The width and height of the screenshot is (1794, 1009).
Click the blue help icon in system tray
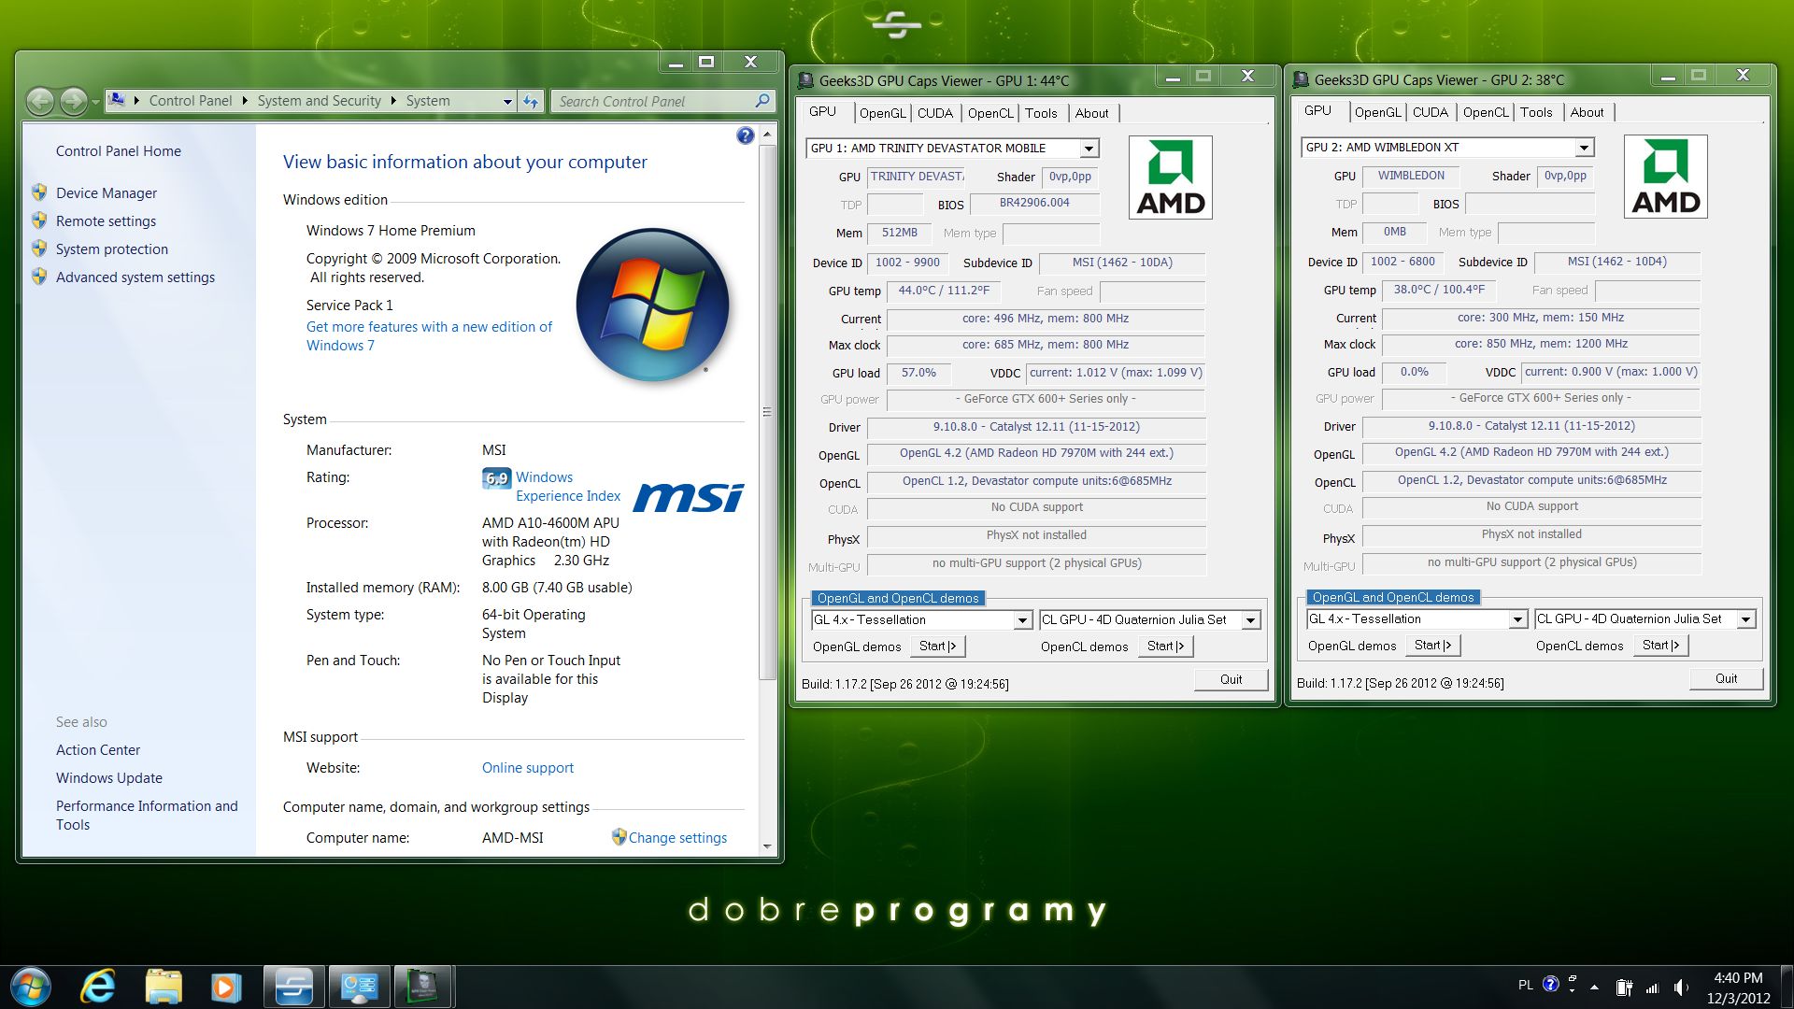1551,985
